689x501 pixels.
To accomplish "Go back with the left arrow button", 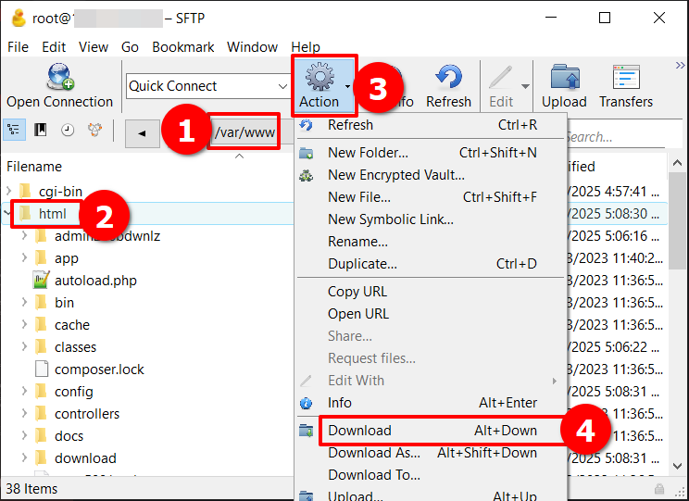I will point(142,133).
